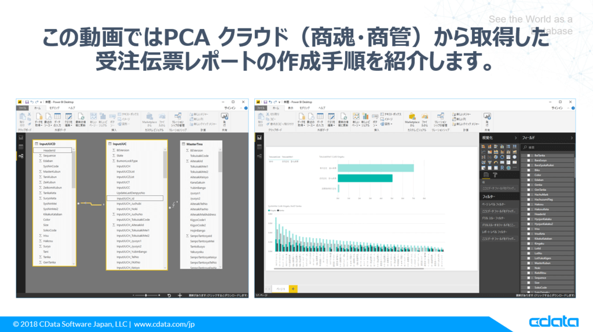Viewport: 593px width, 332px height.
Task: Tick the Color field checkbox
Action: 529,176
